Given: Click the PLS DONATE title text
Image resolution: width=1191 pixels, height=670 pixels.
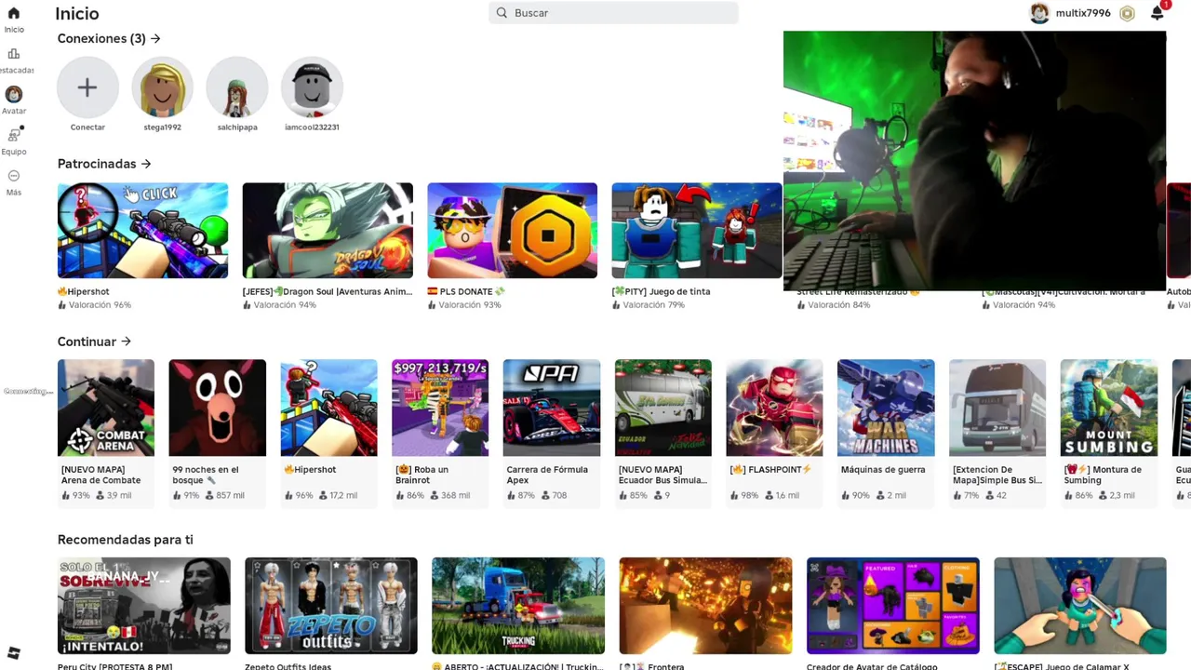Looking at the screenshot, I should [466, 291].
